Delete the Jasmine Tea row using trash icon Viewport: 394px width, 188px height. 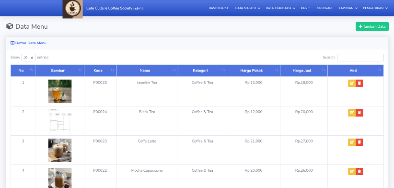[x=359, y=83]
